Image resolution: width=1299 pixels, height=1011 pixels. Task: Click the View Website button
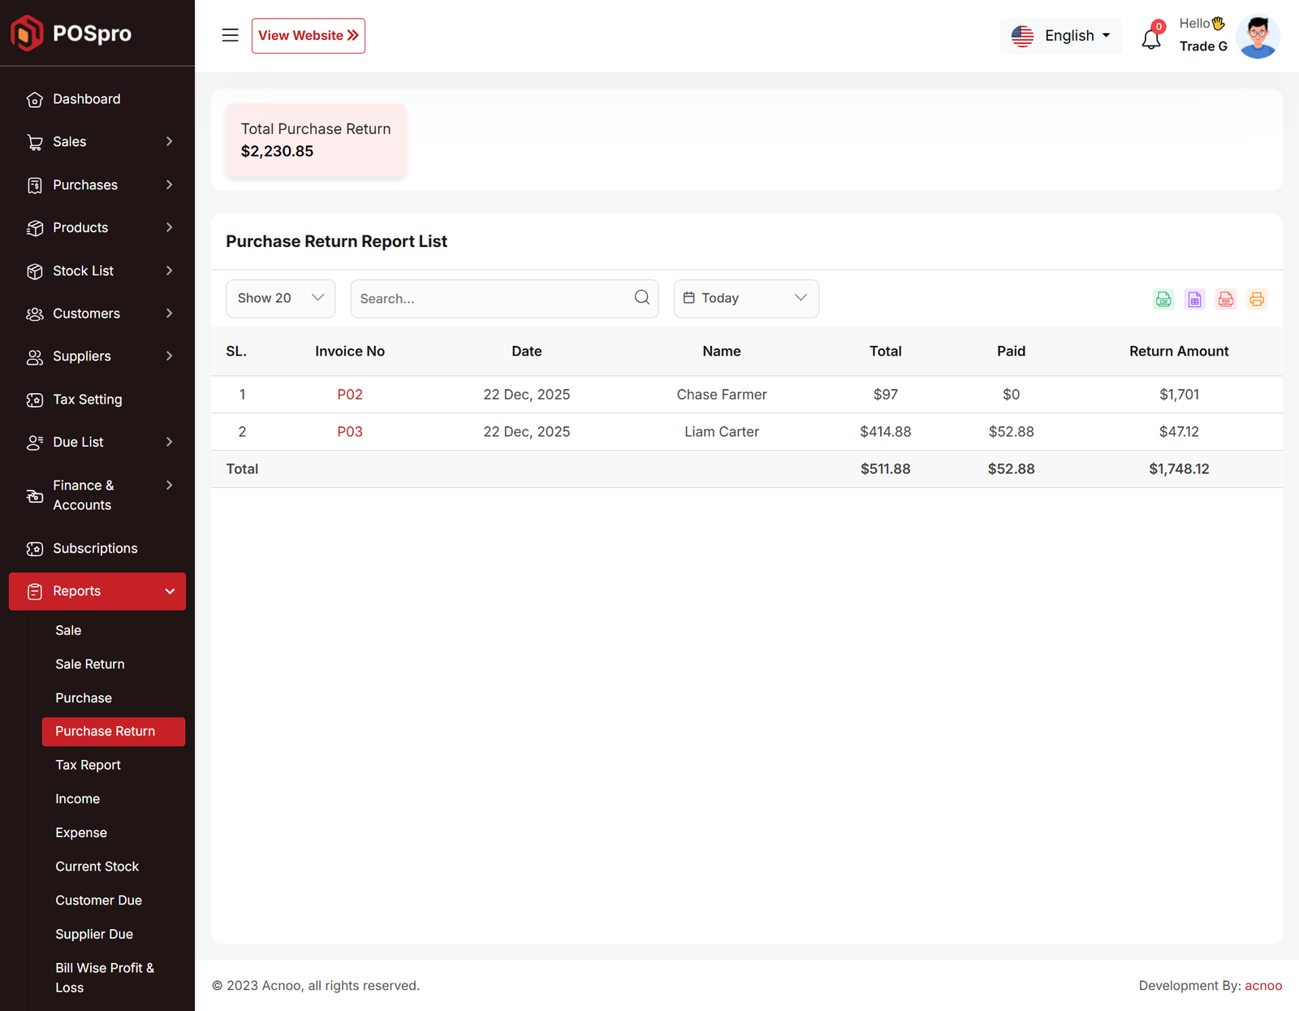point(308,36)
